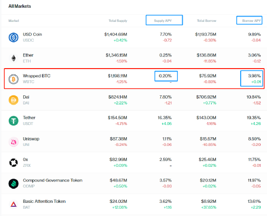Image resolution: width=267 pixels, height=216 pixels.
Task: Sort by the Total Borrow column header
Action: click(x=207, y=21)
